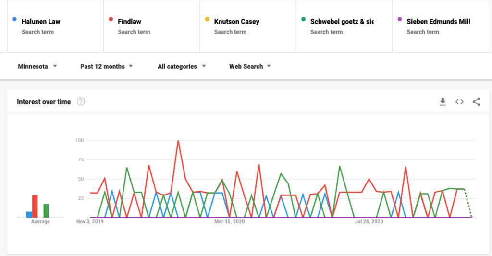Click the red peak at 100
This screenshot has width=492, height=256.
(178, 141)
